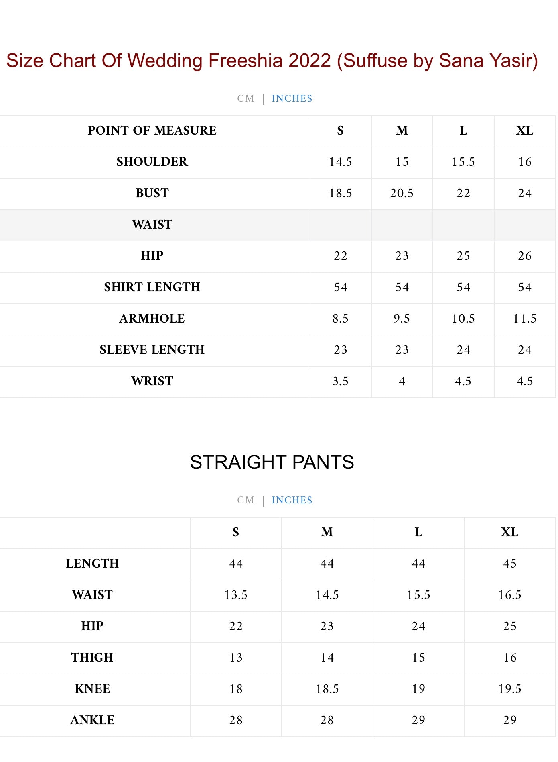Click the STRAIGHT PANTS heading
This screenshot has height=762, width=558.
[272, 462]
